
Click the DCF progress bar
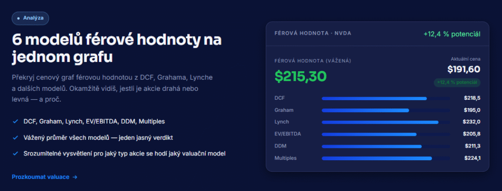tap(385, 98)
